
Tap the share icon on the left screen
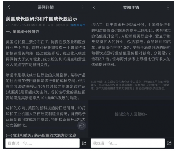click(84, 143)
